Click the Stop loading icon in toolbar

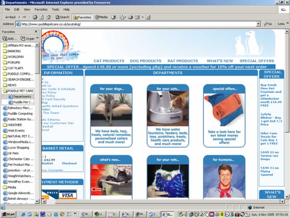[35, 17]
